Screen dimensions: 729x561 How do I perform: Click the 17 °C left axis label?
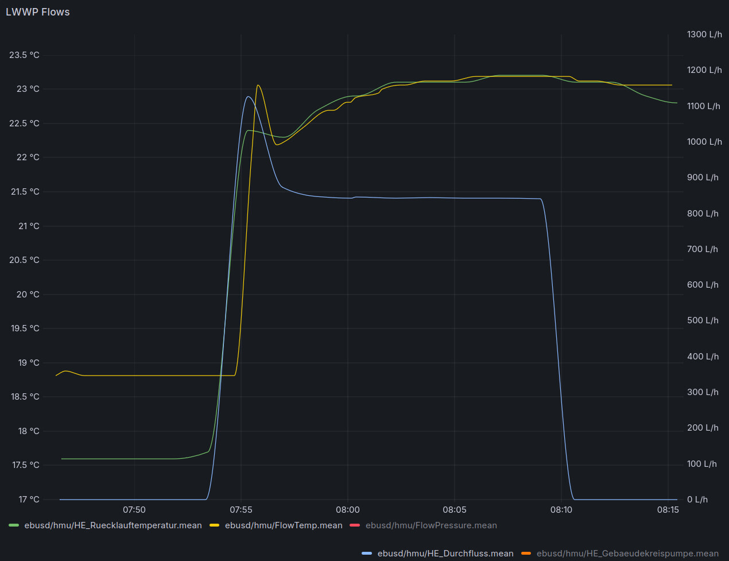pos(29,500)
